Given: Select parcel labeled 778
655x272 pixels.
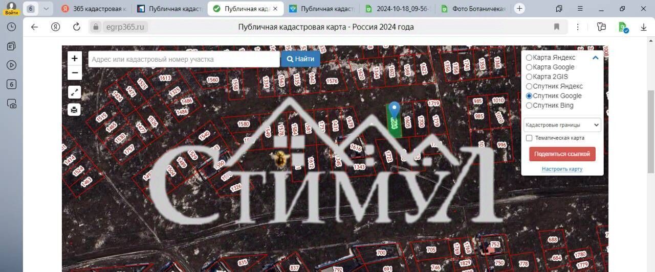Looking at the screenshot, I should [523, 264].
